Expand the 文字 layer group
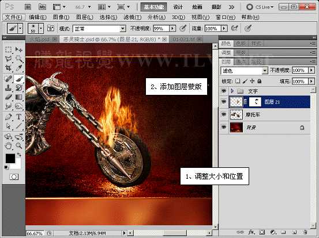Image resolution: width=319 pixels, height=238 pixels. [232, 91]
